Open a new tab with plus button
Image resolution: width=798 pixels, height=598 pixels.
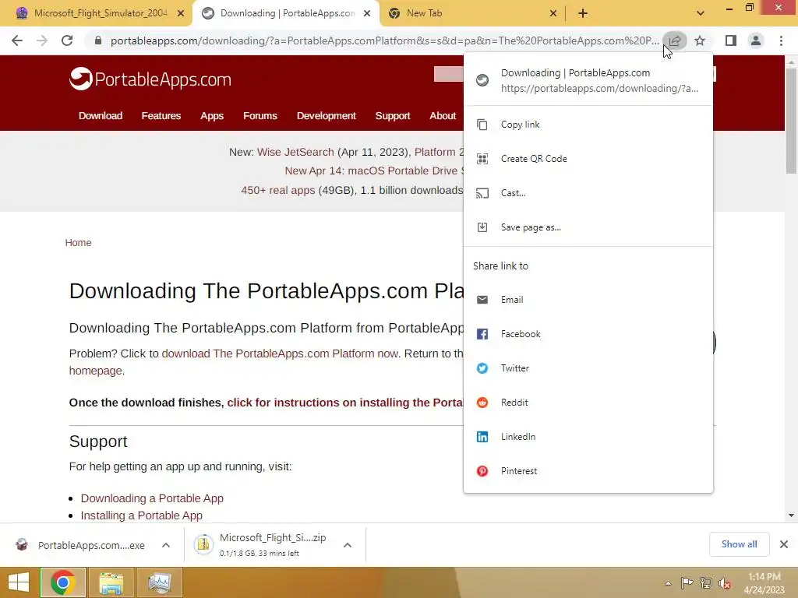(x=583, y=13)
